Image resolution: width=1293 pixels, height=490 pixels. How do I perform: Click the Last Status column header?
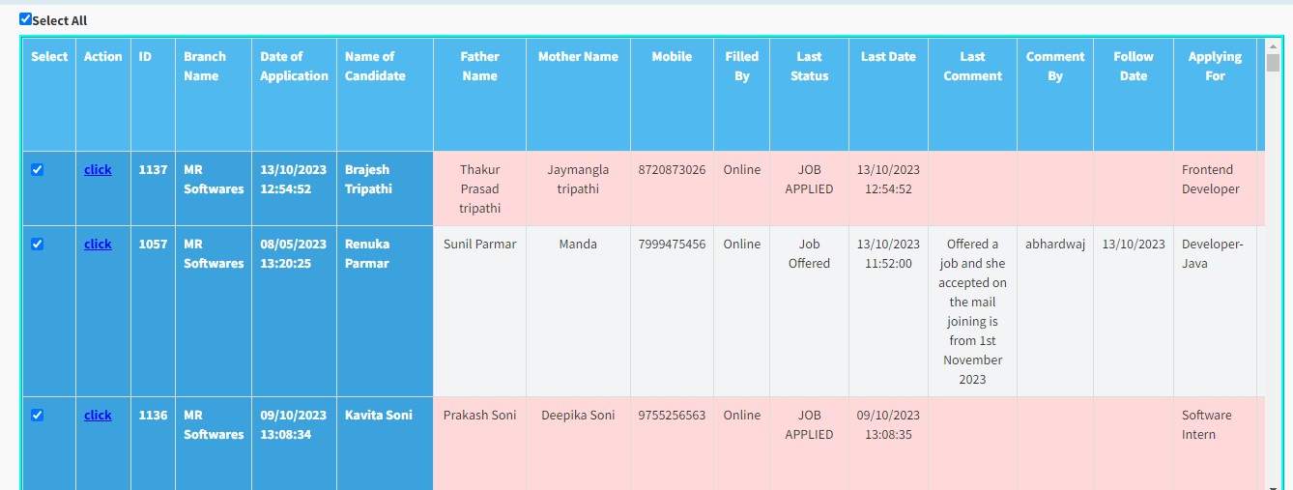809,67
